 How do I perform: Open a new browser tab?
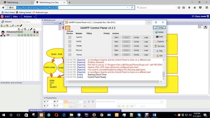pos(70,2)
